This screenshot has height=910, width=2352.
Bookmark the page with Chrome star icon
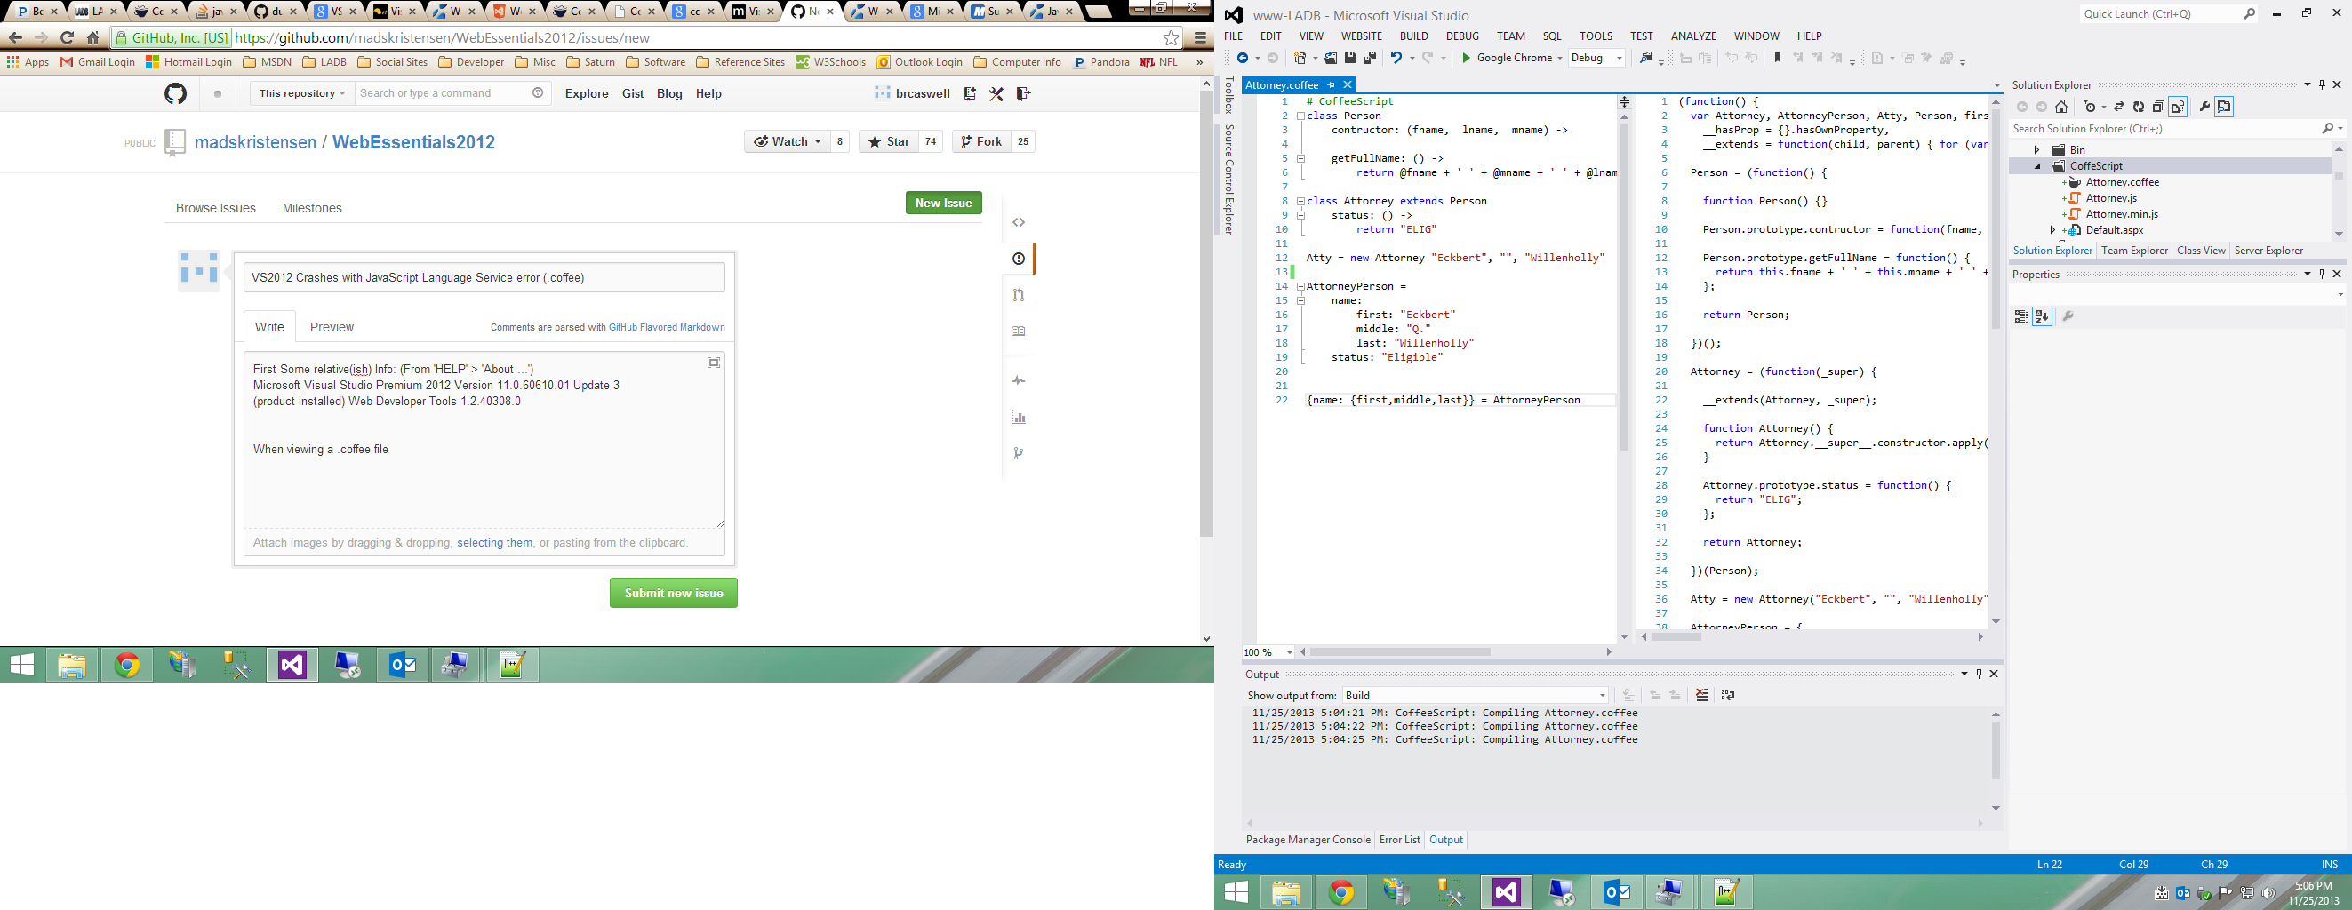1171,38
